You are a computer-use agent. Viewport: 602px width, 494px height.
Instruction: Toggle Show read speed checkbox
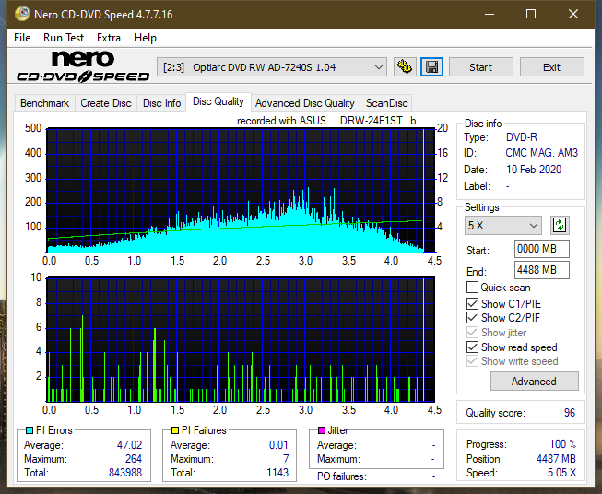(472, 347)
